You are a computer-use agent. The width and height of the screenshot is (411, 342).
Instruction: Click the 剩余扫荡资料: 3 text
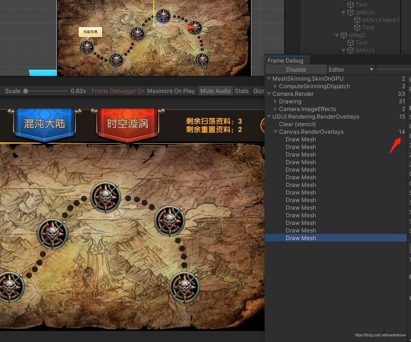[214, 121]
